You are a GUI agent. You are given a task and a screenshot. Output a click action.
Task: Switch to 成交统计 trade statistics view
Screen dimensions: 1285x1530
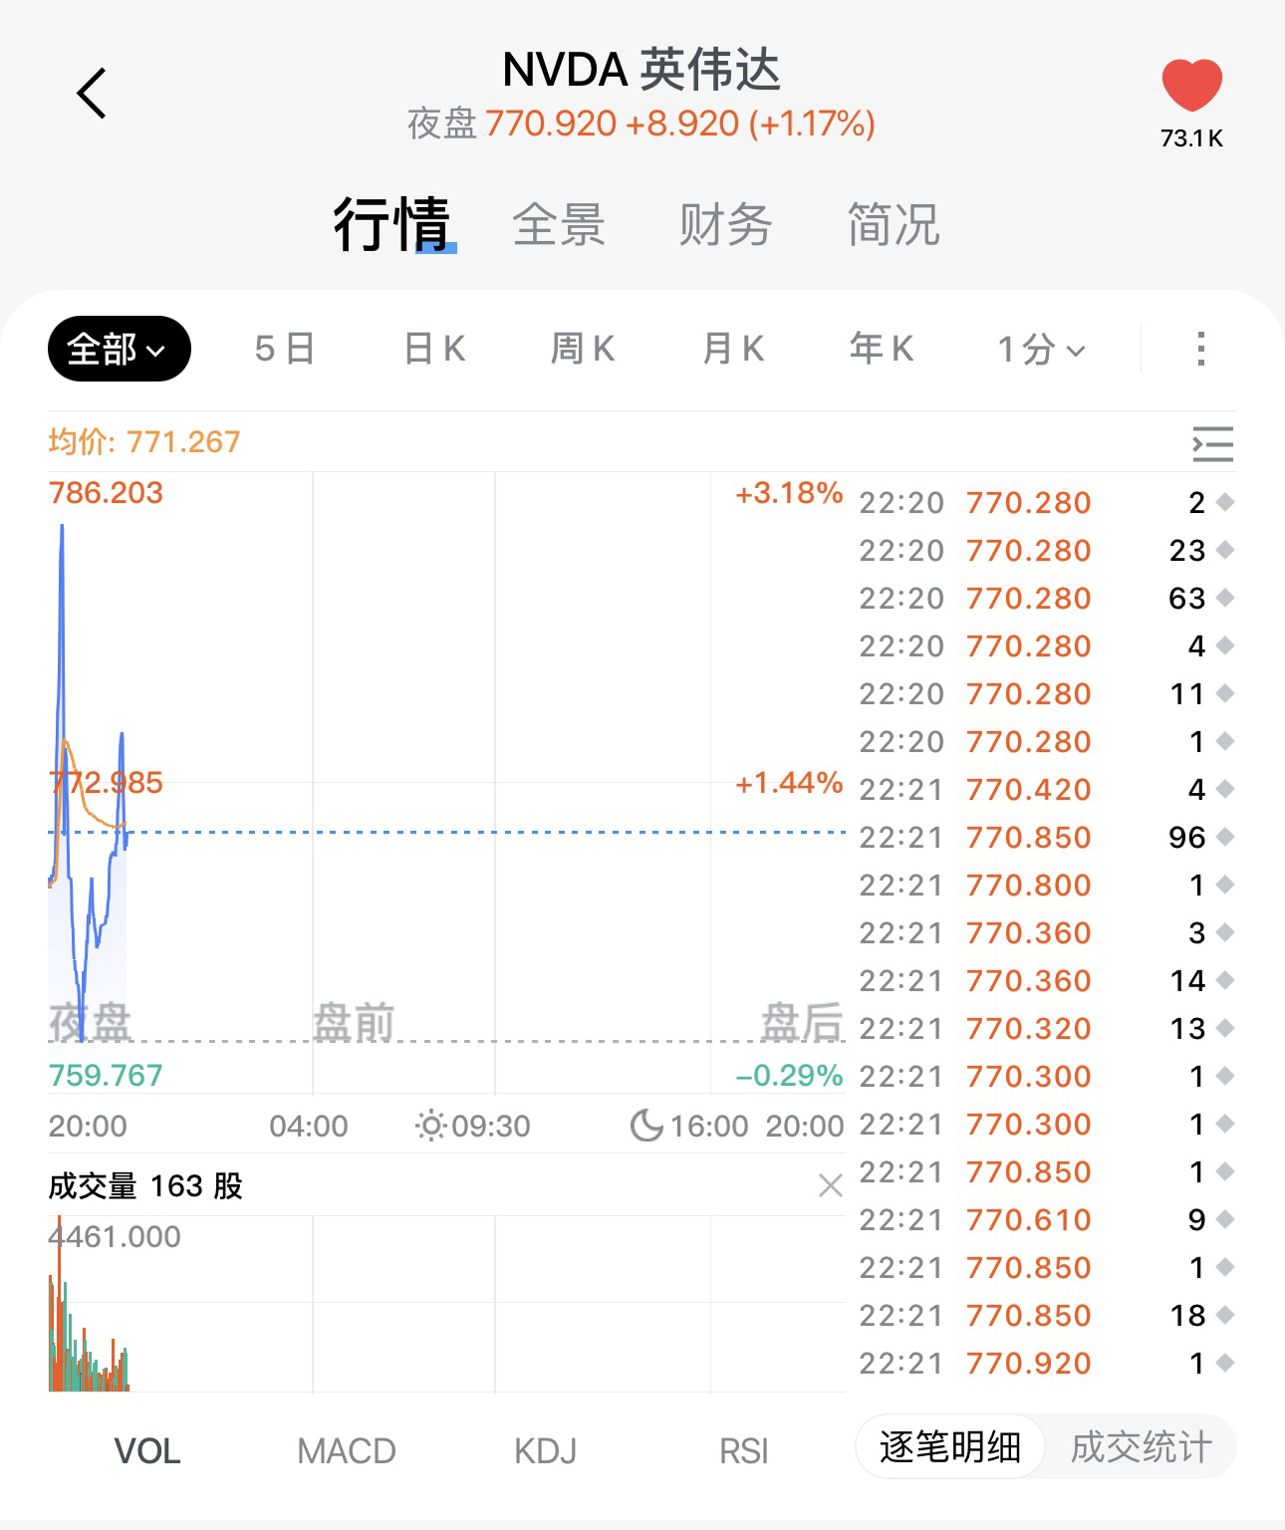coord(1141,1447)
